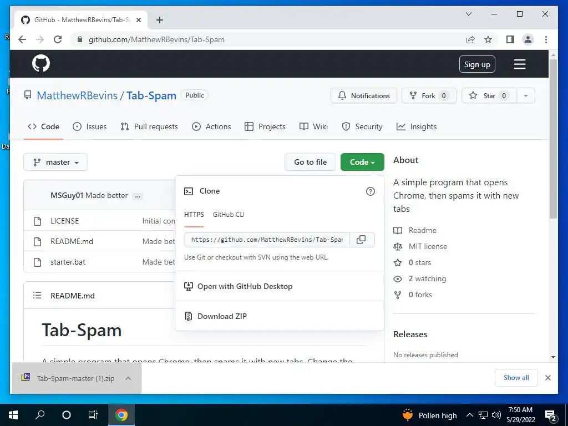Open README.md file link
568x426 pixels.
(x=72, y=242)
